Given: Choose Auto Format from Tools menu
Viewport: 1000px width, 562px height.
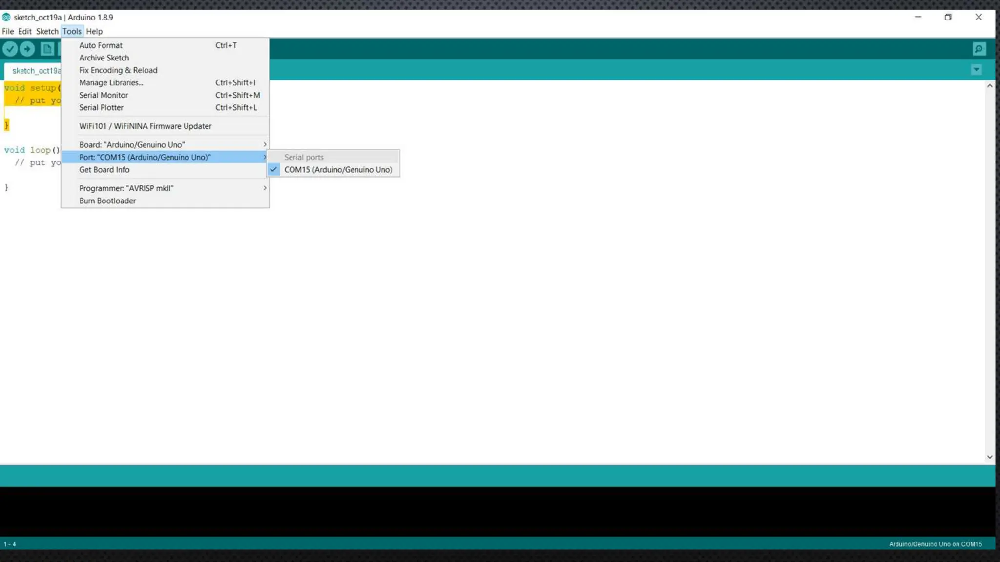Looking at the screenshot, I should click(x=165, y=45).
